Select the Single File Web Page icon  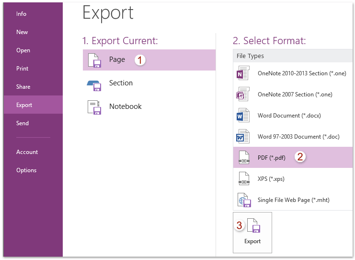(x=244, y=200)
